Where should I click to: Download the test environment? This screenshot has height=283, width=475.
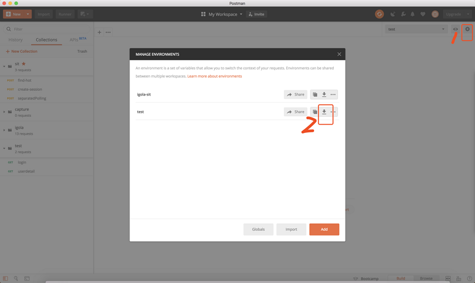click(x=324, y=112)
